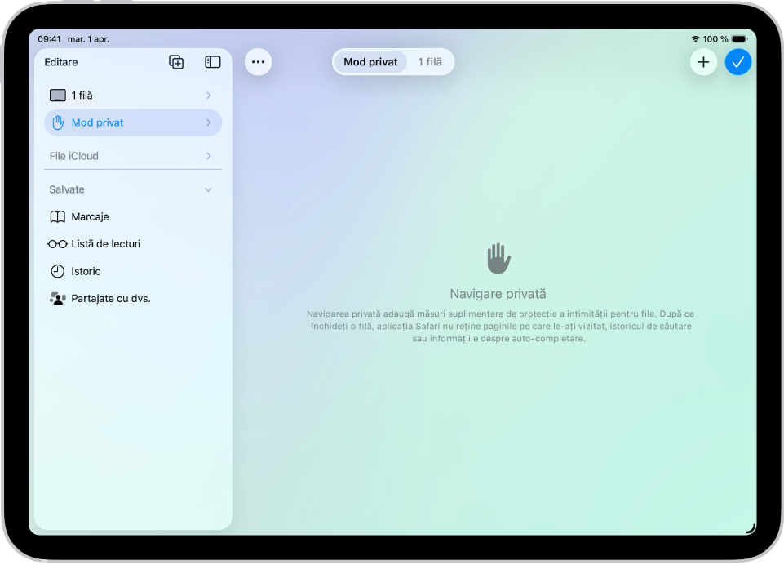The image size is (784, 565).
Task: Open Partajate cu dvs. label
Action: 111,299
